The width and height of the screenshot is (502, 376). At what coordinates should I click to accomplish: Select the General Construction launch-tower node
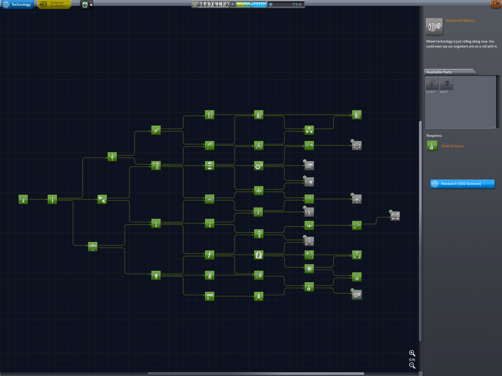pos(156,166)
